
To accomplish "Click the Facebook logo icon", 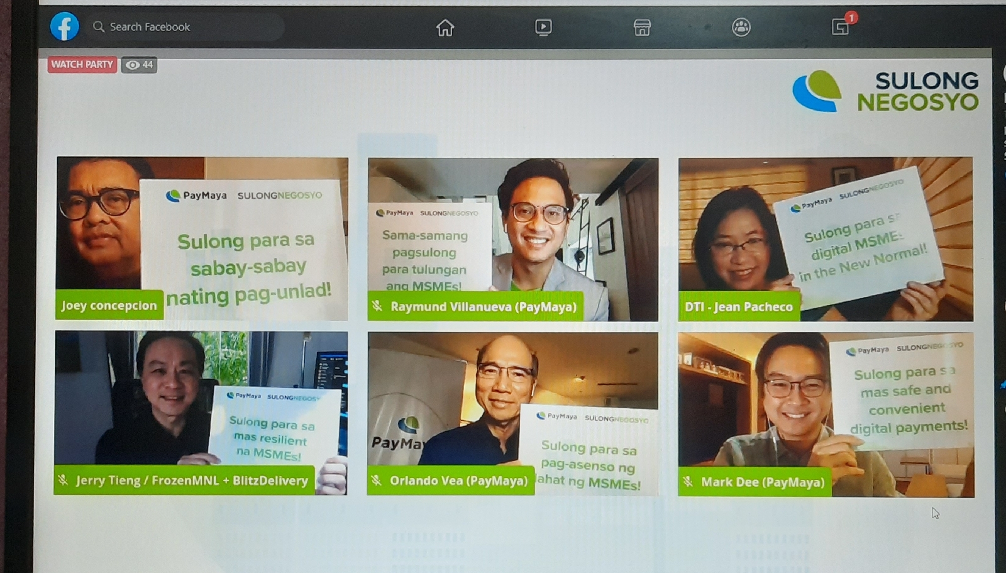I will (x=65, y=26).
